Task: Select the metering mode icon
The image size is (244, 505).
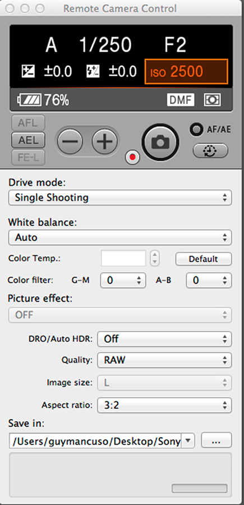Action: pos(212,100)
